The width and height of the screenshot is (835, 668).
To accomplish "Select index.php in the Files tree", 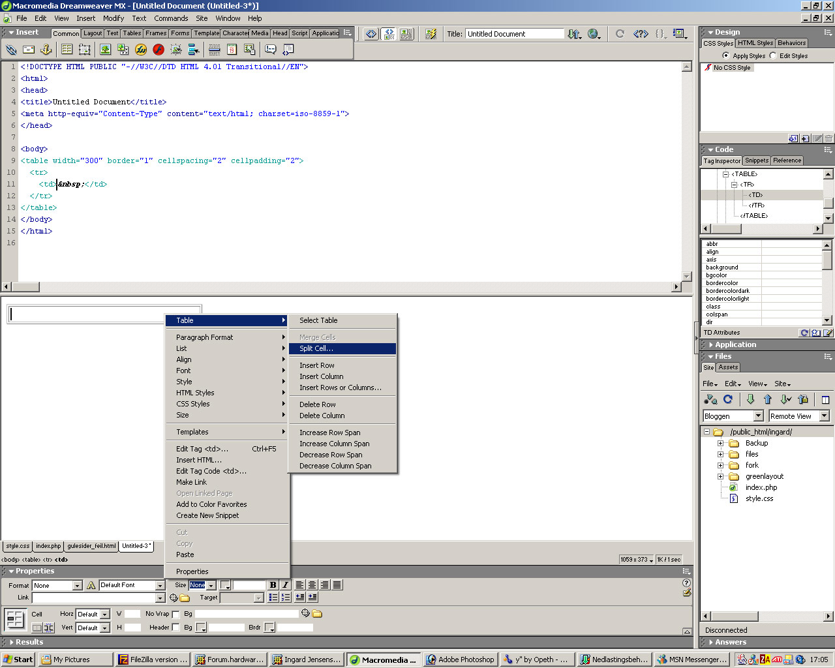I will (x=761, y=488).
